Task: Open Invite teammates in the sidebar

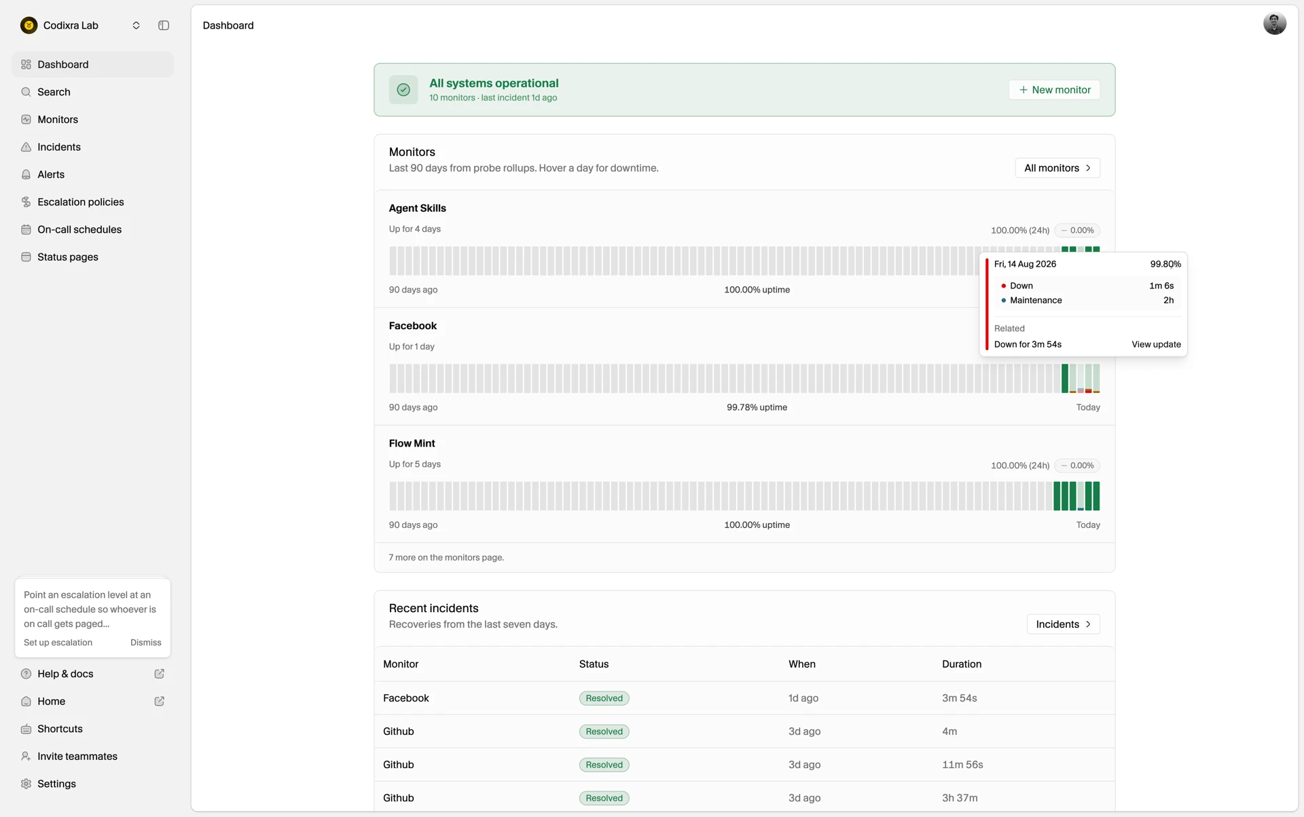Action: pos(92,756)
